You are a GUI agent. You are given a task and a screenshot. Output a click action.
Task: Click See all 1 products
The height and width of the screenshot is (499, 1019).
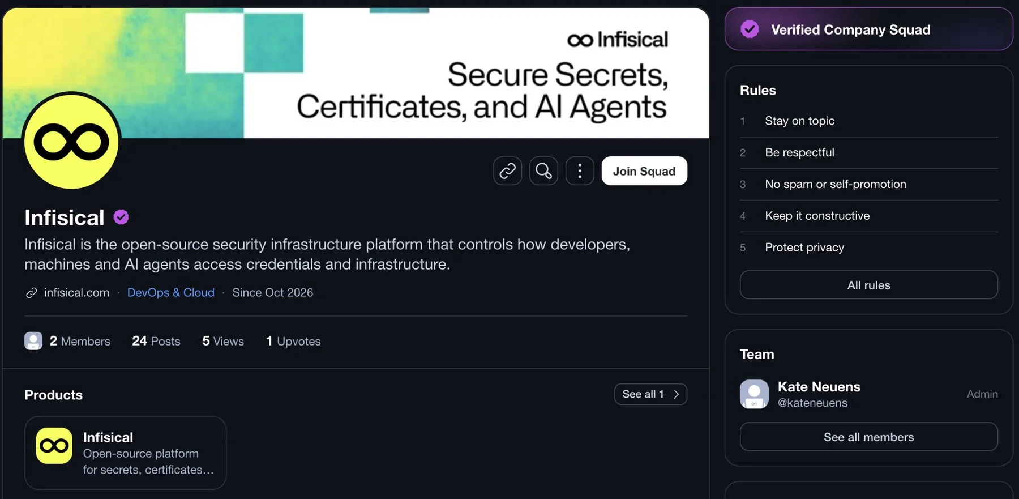point(650,394)
